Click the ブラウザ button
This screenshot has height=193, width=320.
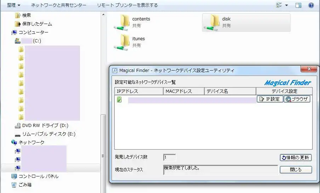point(297,99)
